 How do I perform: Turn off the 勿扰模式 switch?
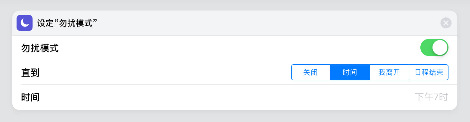434,47
